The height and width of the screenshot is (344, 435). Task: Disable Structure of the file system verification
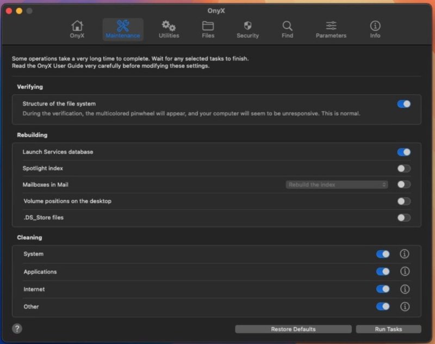pyautogui.click(x=403, y=102)
